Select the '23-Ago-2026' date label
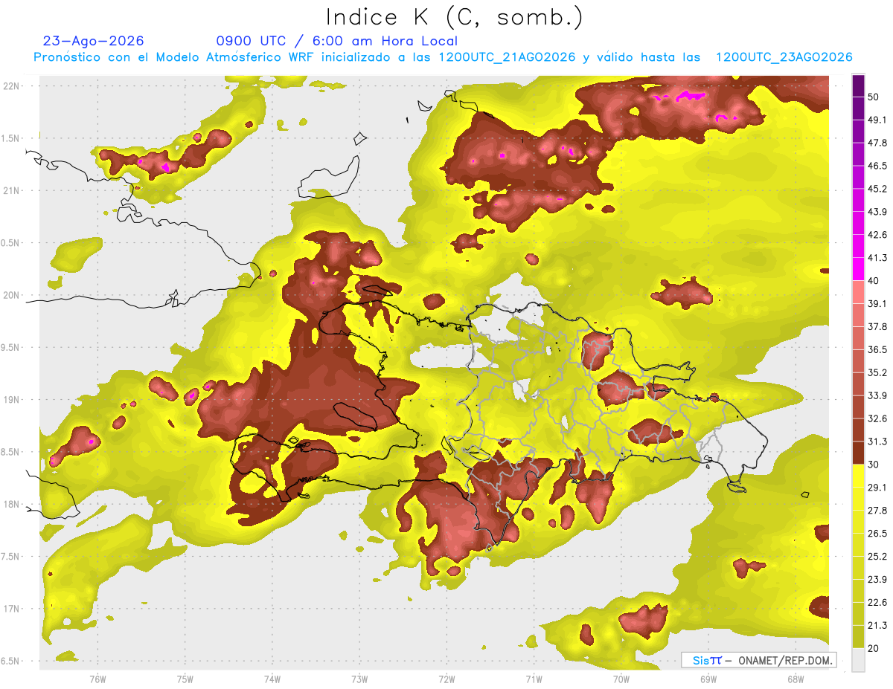893x689 pixels. (94, 41)
